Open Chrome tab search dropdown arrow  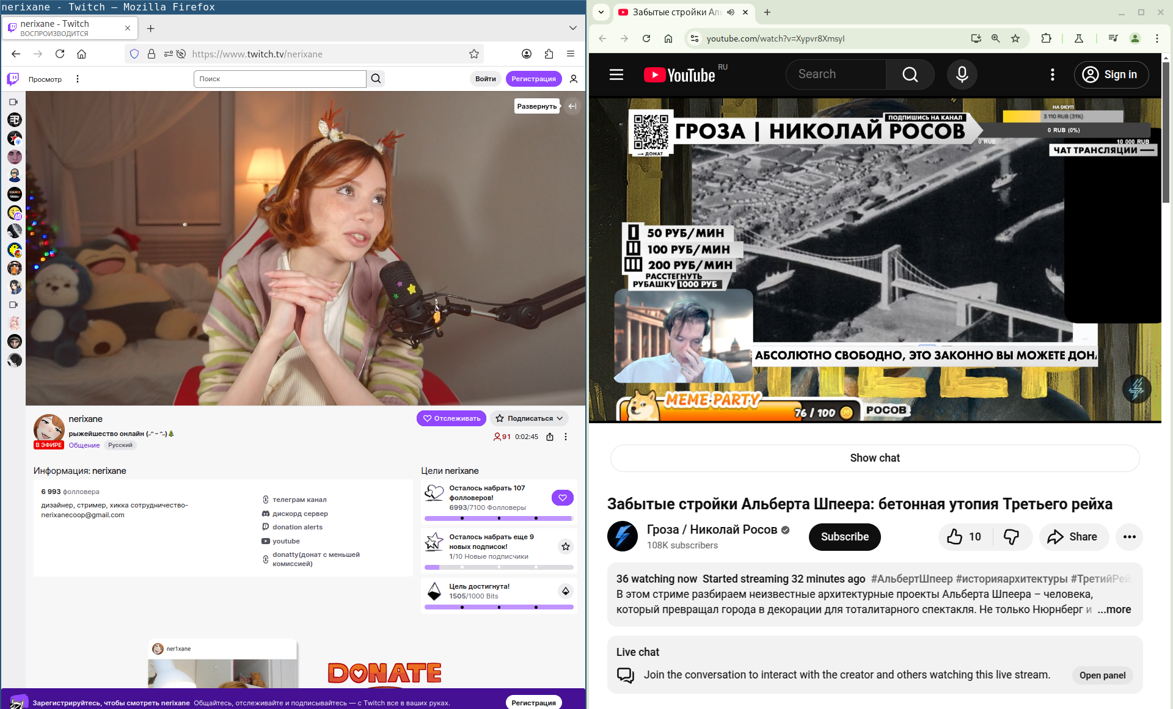point(601,12)
